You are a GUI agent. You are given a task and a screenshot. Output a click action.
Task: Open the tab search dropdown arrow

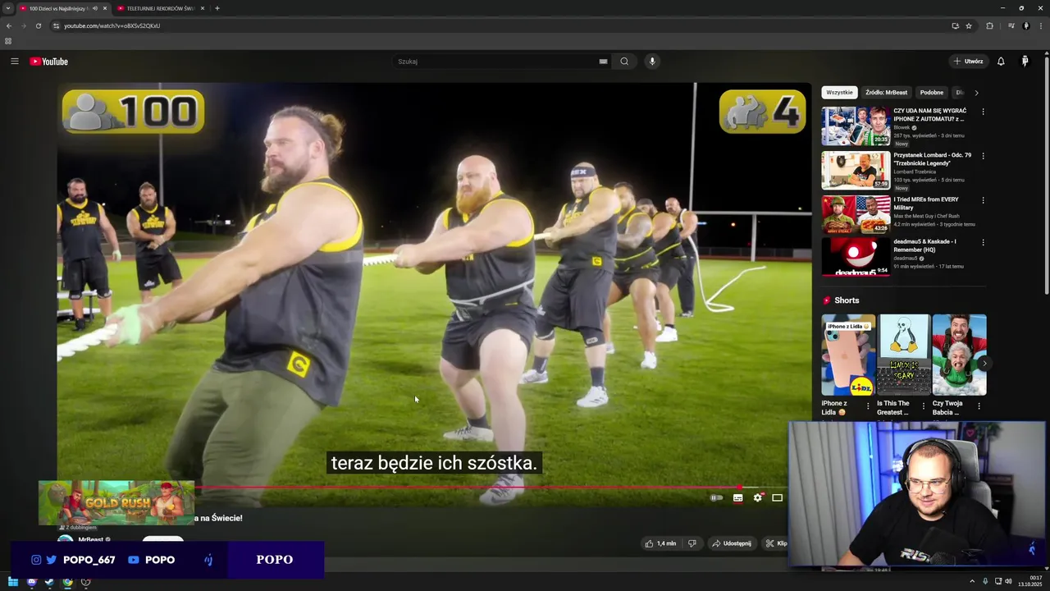pyautogui.click(x=7, y=8)
